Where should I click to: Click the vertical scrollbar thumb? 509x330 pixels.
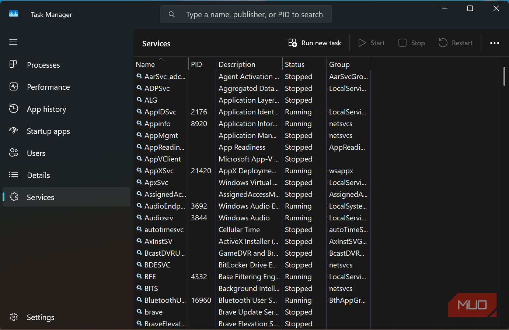click(x=504, y=76)
